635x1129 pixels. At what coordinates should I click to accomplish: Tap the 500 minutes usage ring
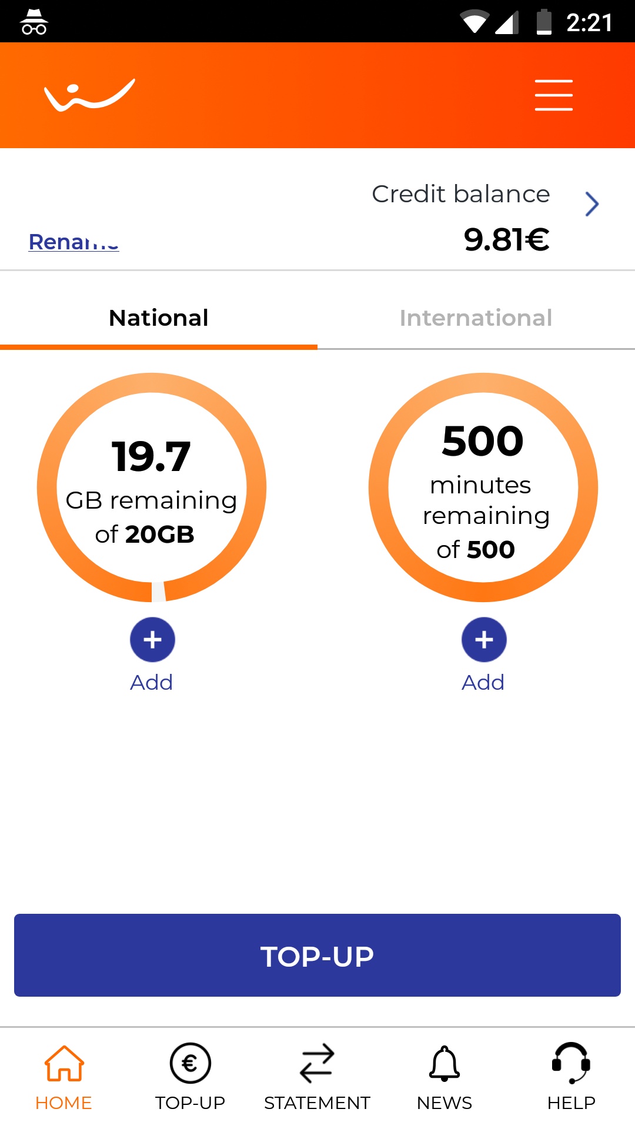483,487
